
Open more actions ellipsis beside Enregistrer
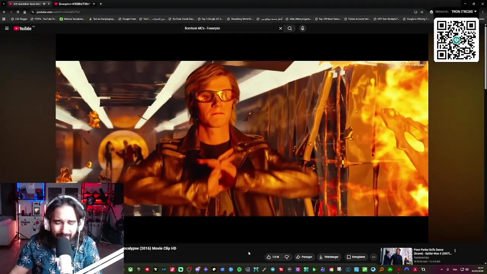(x=374, y=257)
